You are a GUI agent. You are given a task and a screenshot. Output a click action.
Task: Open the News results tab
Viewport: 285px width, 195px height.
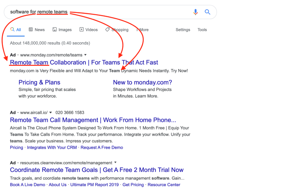point(37,30)
